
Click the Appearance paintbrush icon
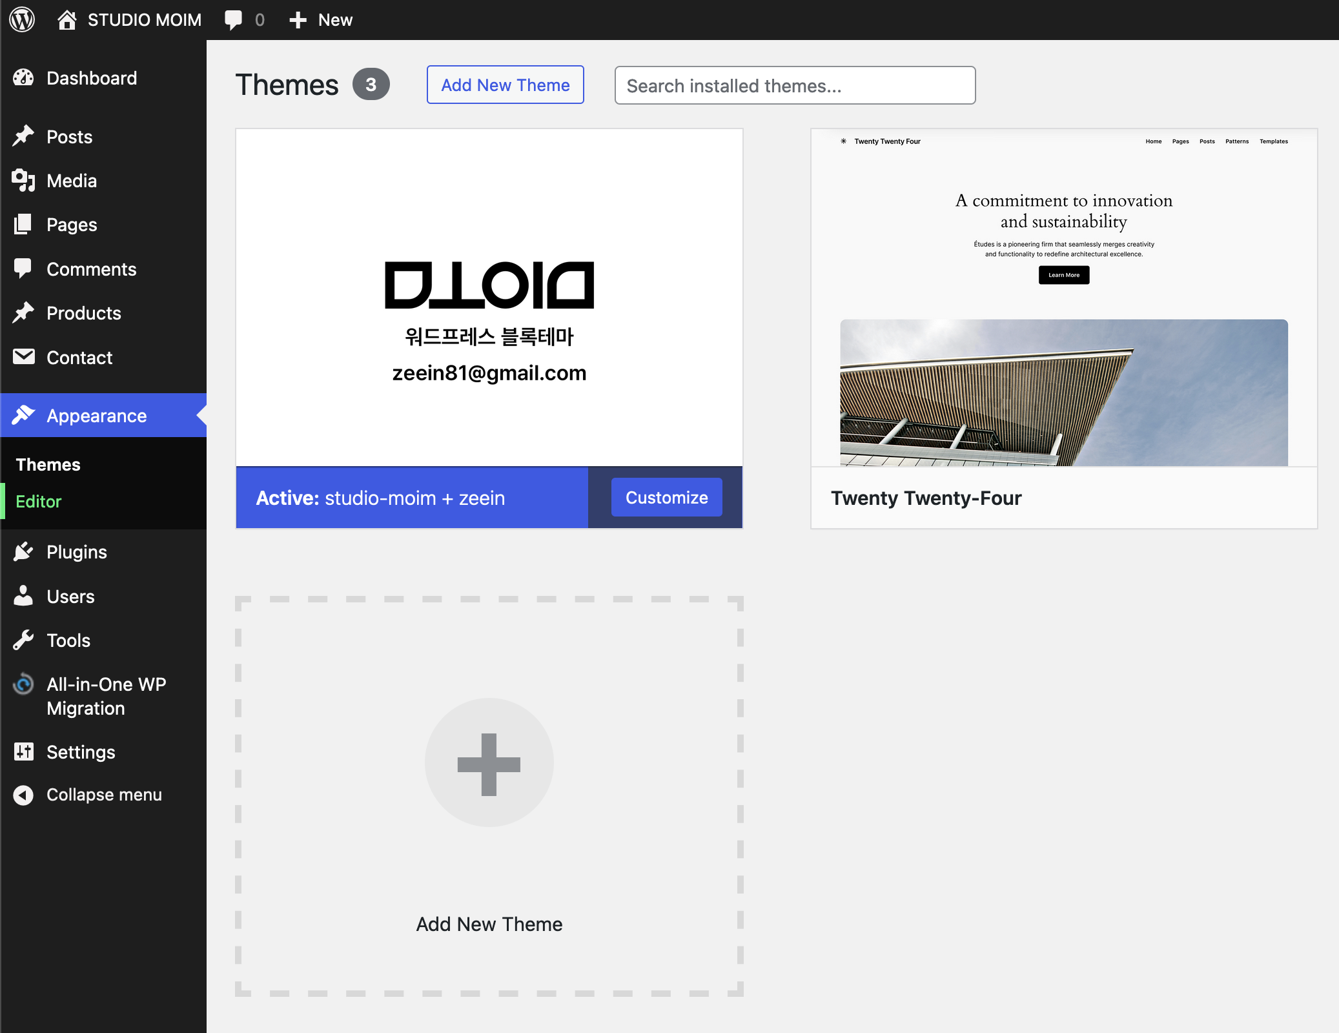pos(23,415)
